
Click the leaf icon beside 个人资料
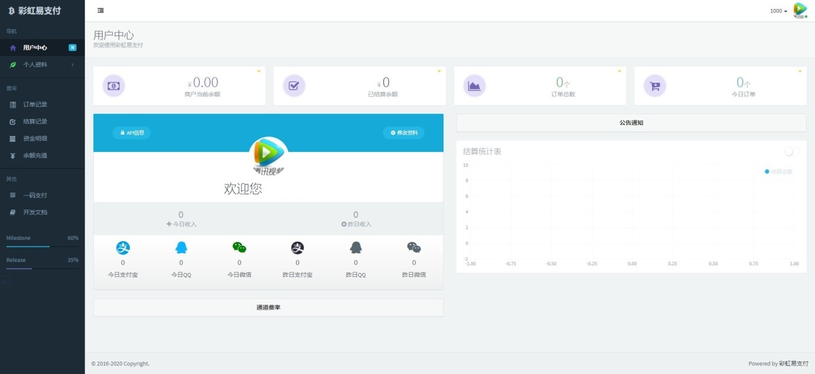click(13, 65)
